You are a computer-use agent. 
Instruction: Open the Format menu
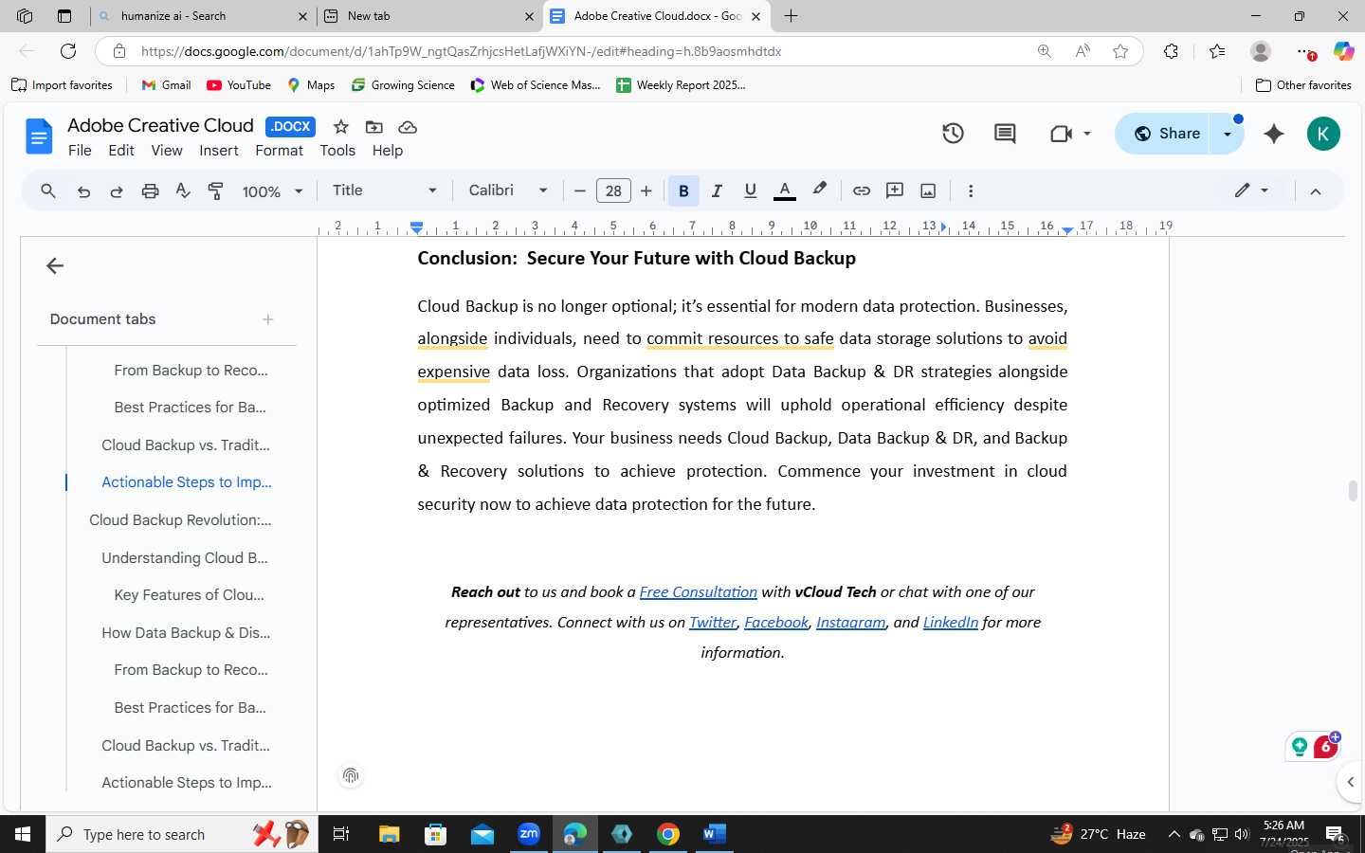[279, 151]
